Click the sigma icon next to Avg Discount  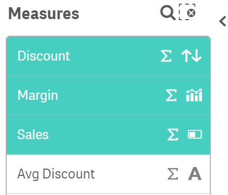173,174
